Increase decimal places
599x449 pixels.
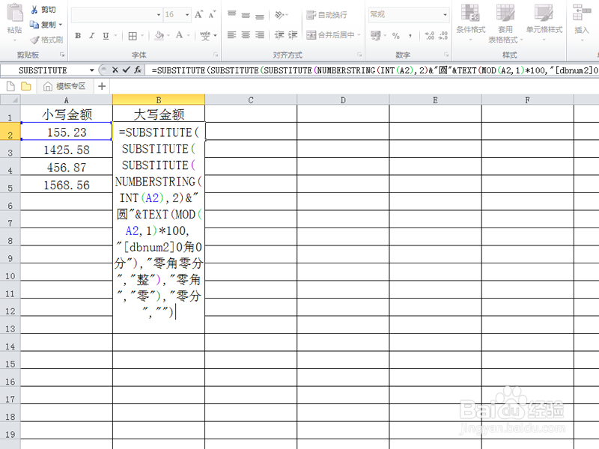tap(430, 35)
